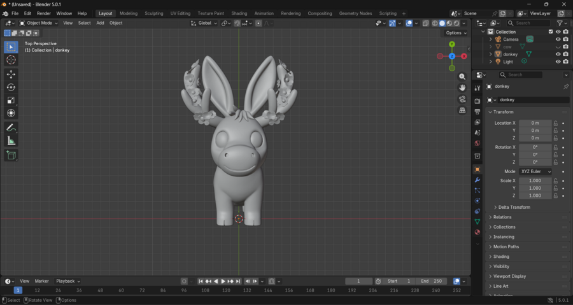Select the Move tool in the toolbar
573x305 pixels.
coord(11,74)
